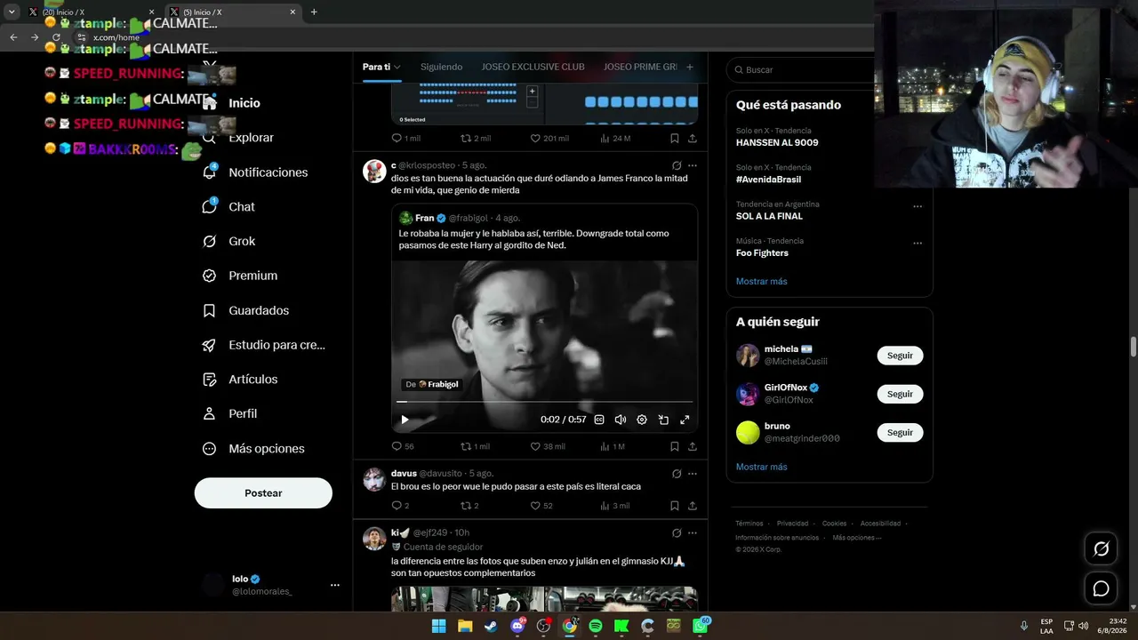
Task: Expand the video to fullscreen
Action: pyautogui.click(x=685, y=420)
